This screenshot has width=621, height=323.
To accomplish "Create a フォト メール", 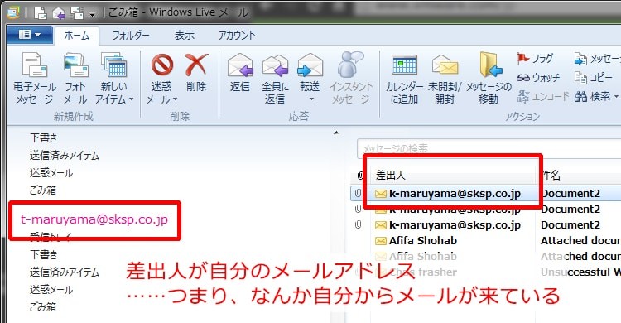I will pos(75,79).
